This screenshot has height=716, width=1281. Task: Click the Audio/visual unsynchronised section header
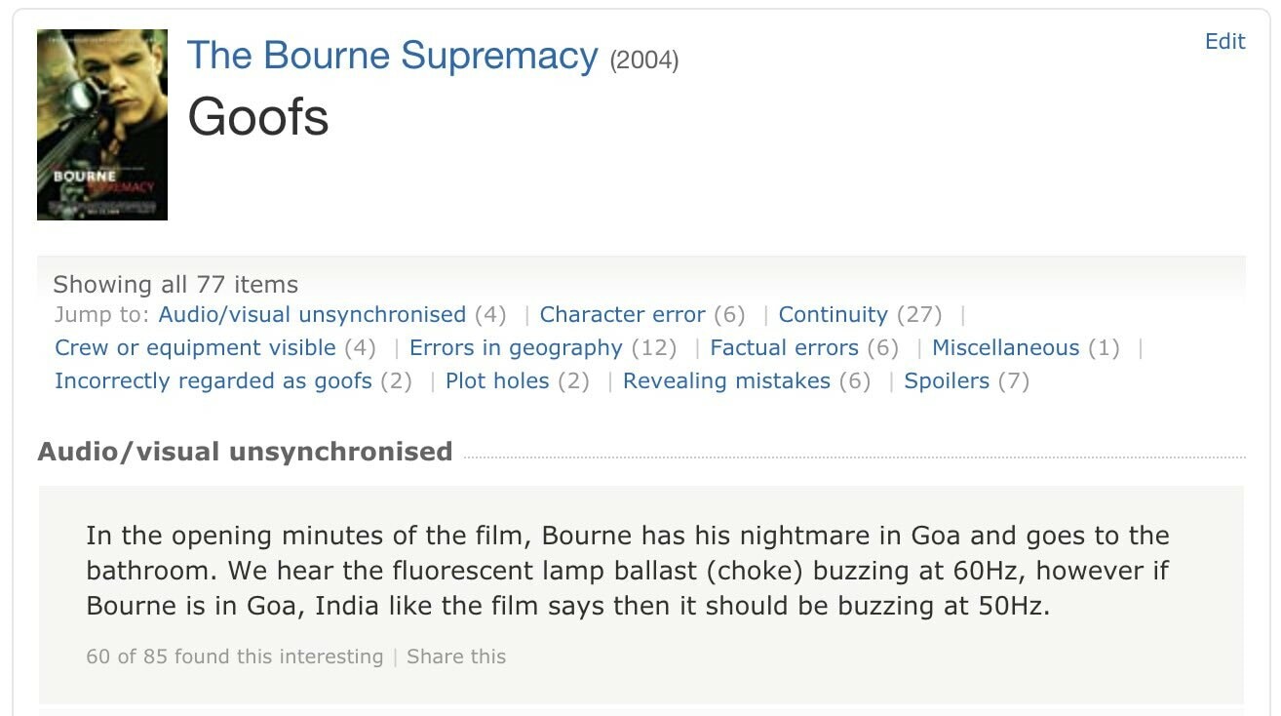245,452
